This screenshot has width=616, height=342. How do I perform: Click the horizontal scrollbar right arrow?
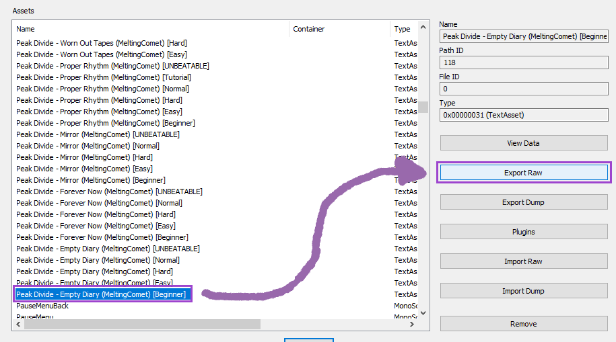[x=411, y=324]
